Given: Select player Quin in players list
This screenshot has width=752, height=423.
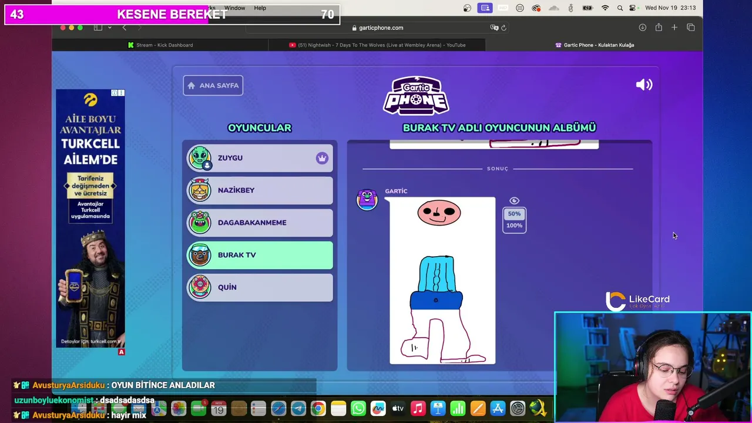Looking at the screenshot, I should [x=260, y=287].
